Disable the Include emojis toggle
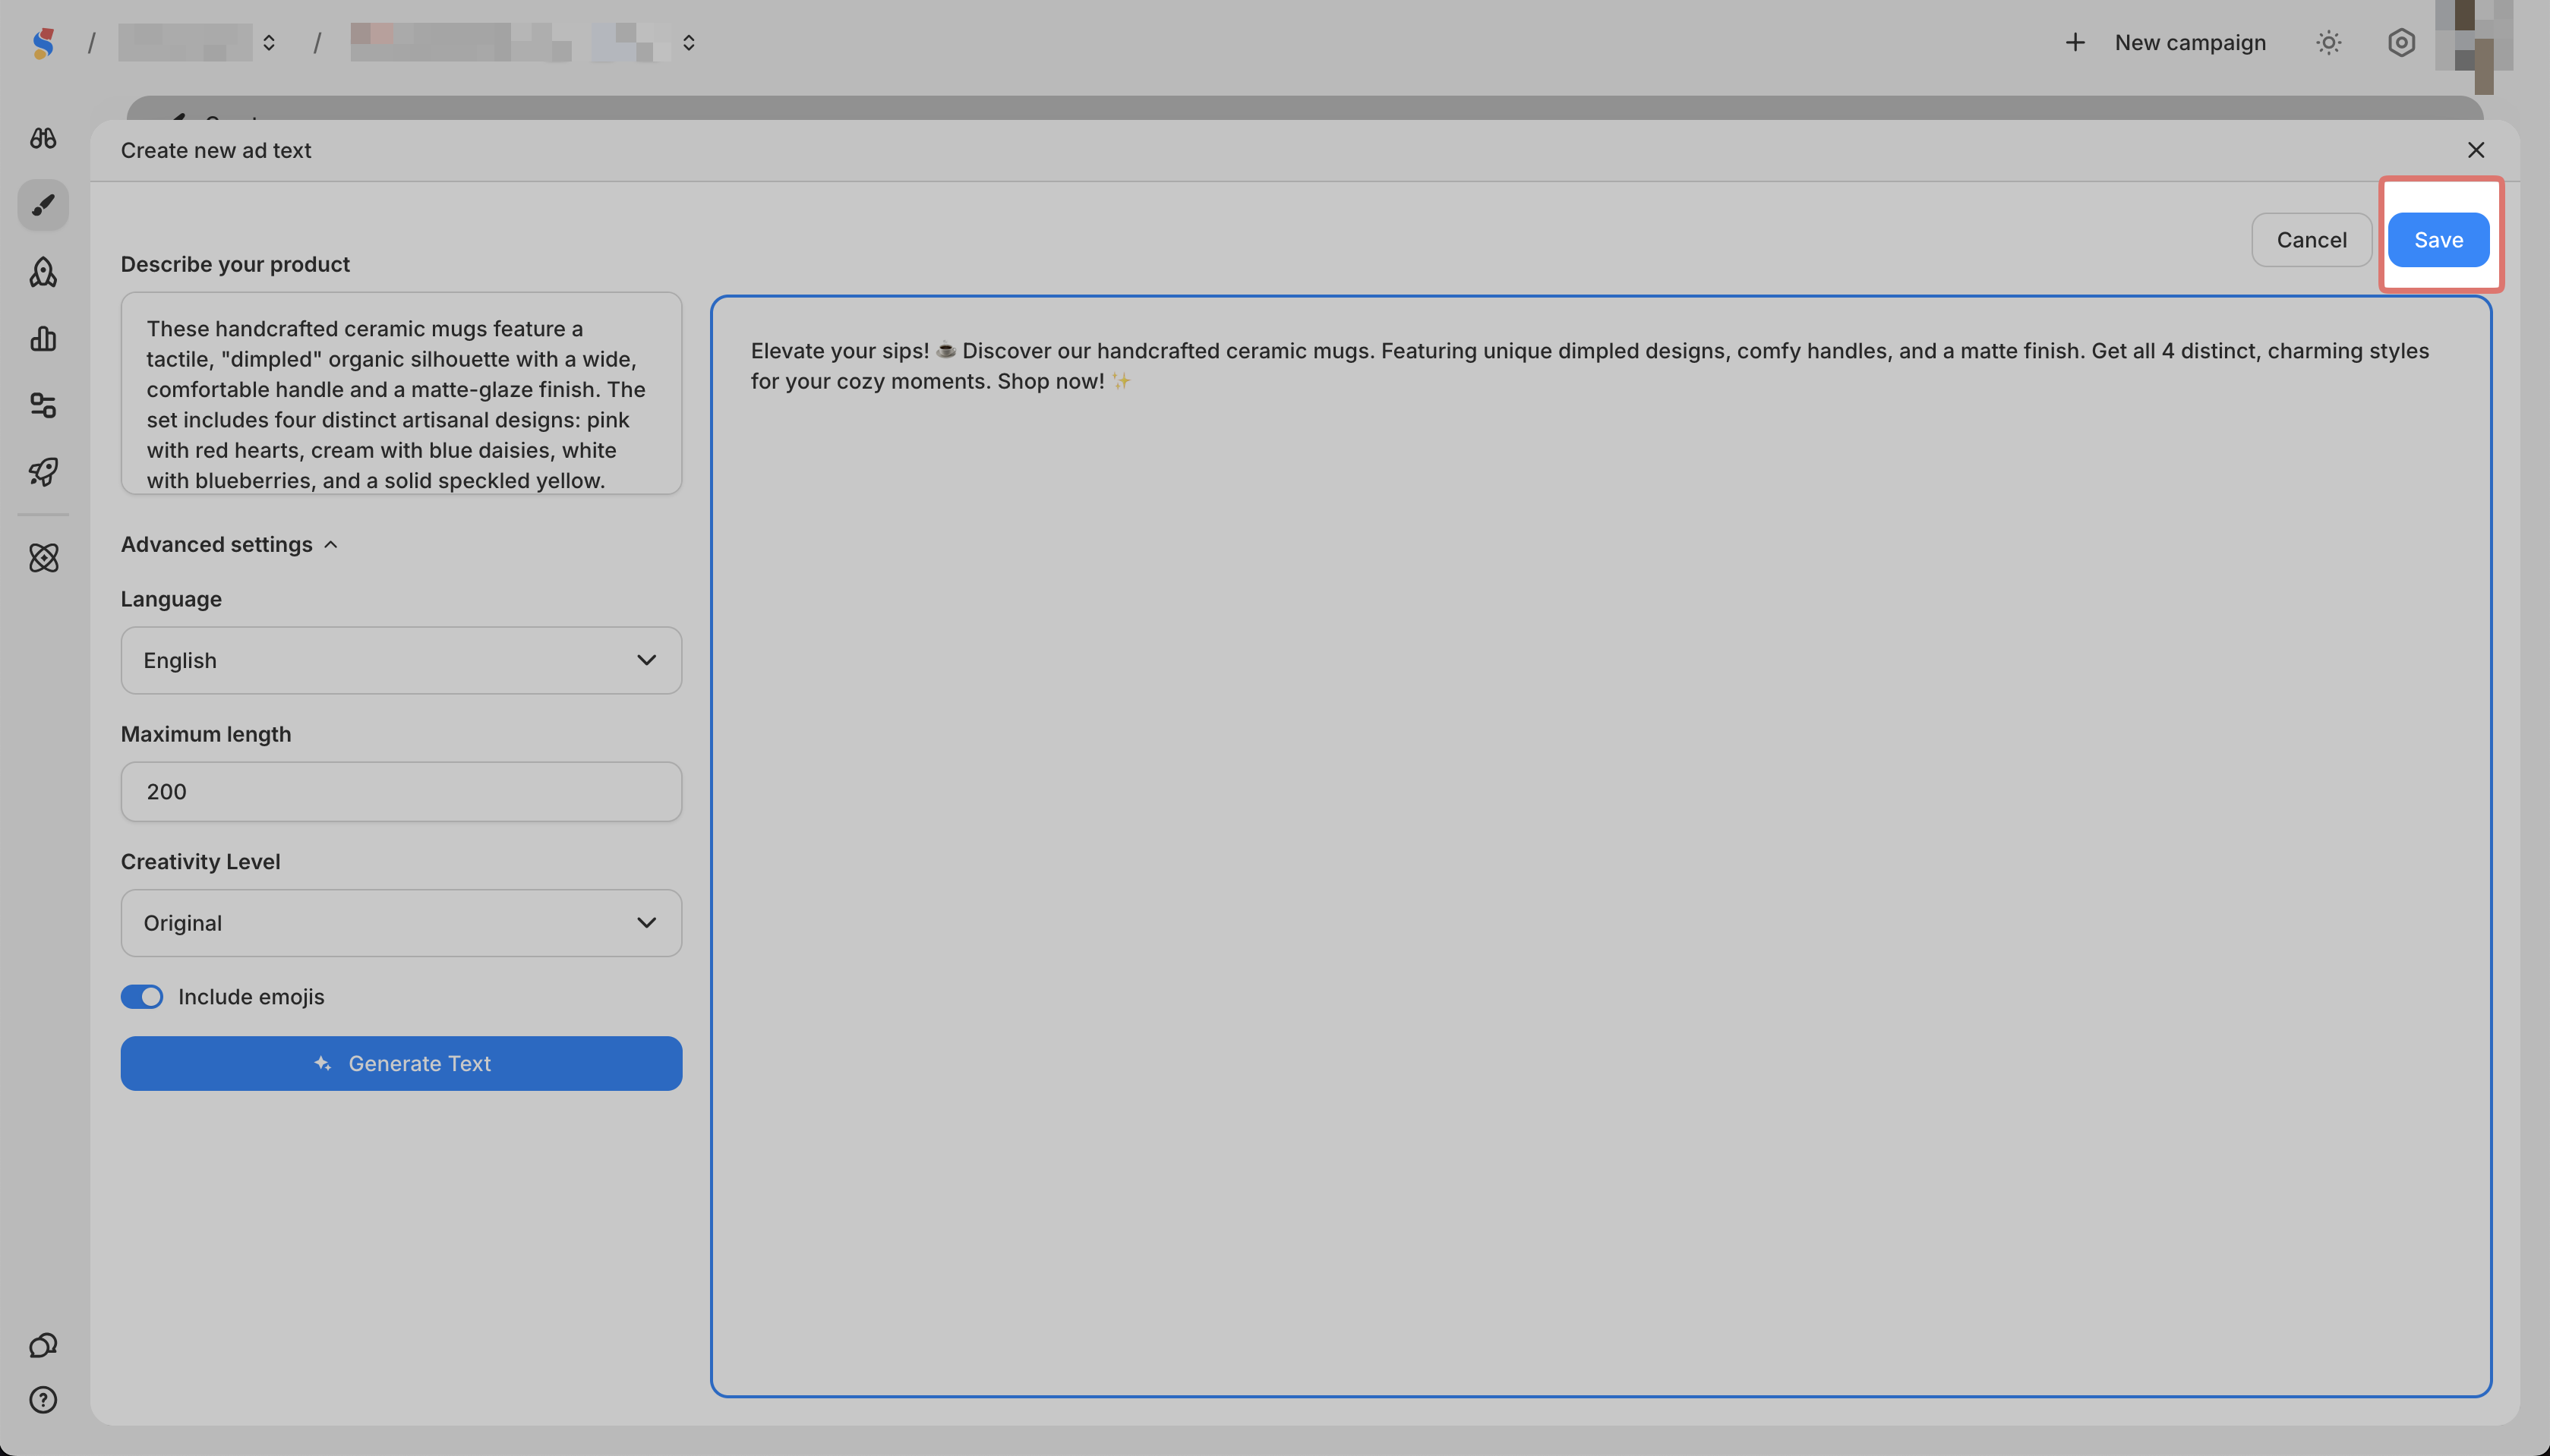Screen dimensions: 2550x1456 (142, 997)
